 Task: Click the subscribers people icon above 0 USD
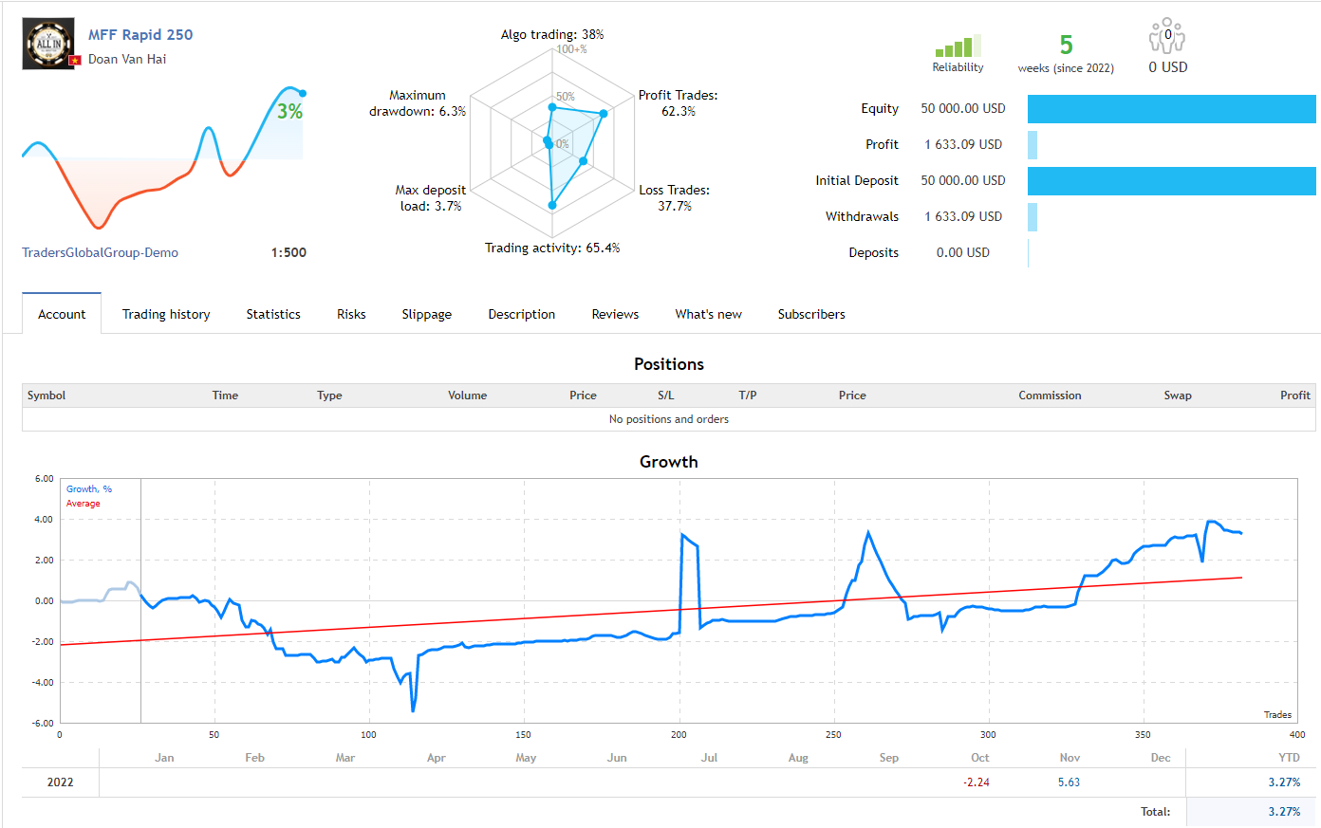(1167, 36)
